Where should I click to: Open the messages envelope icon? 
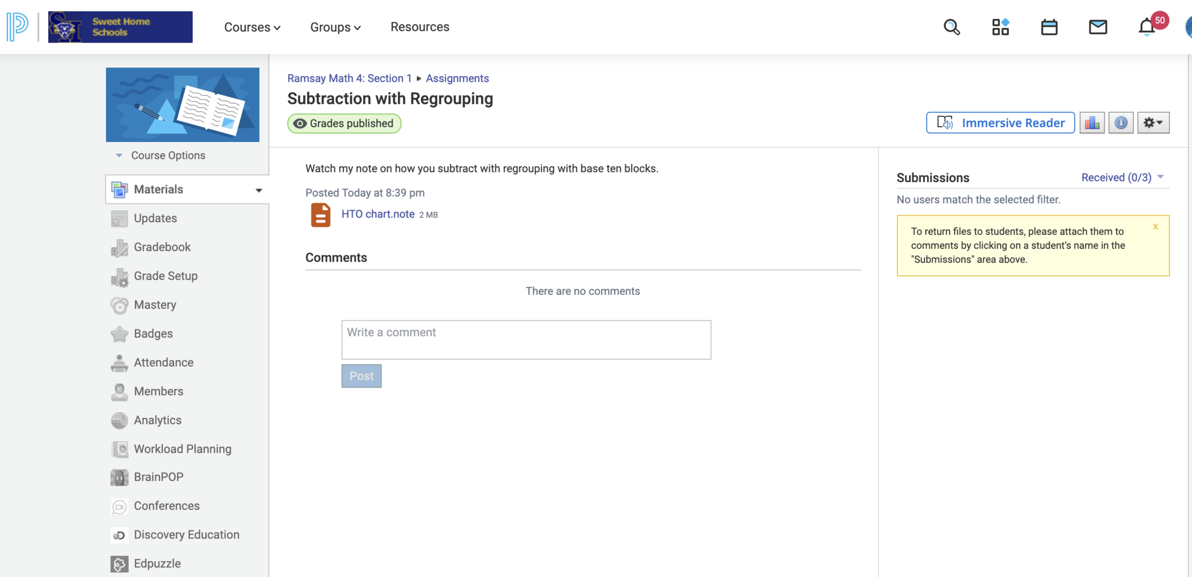[1098, 27]
